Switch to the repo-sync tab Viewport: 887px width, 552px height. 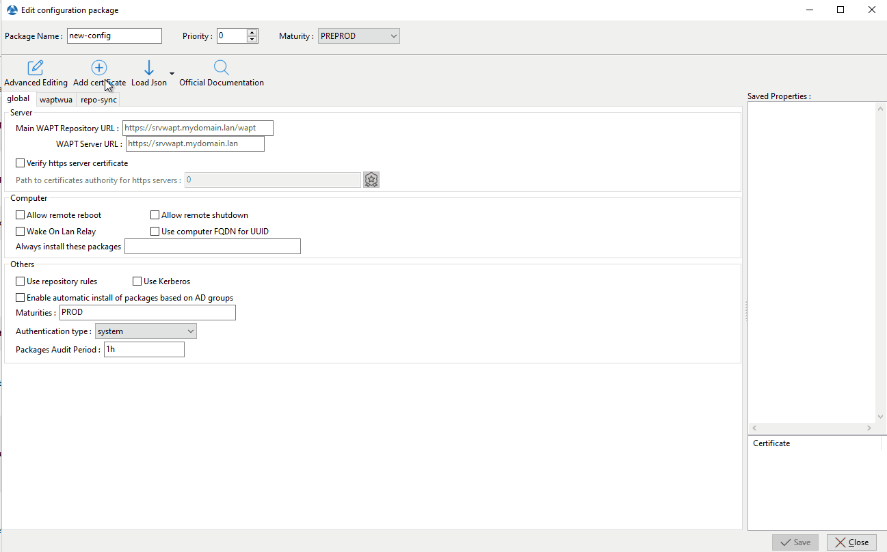(98, 100)
